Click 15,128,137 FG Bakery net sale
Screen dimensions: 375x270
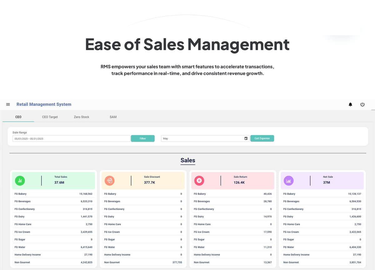click(355, 194)
